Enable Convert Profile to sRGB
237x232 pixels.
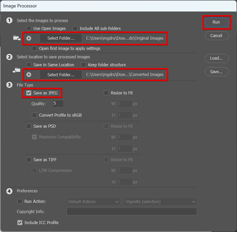[34, 115]
